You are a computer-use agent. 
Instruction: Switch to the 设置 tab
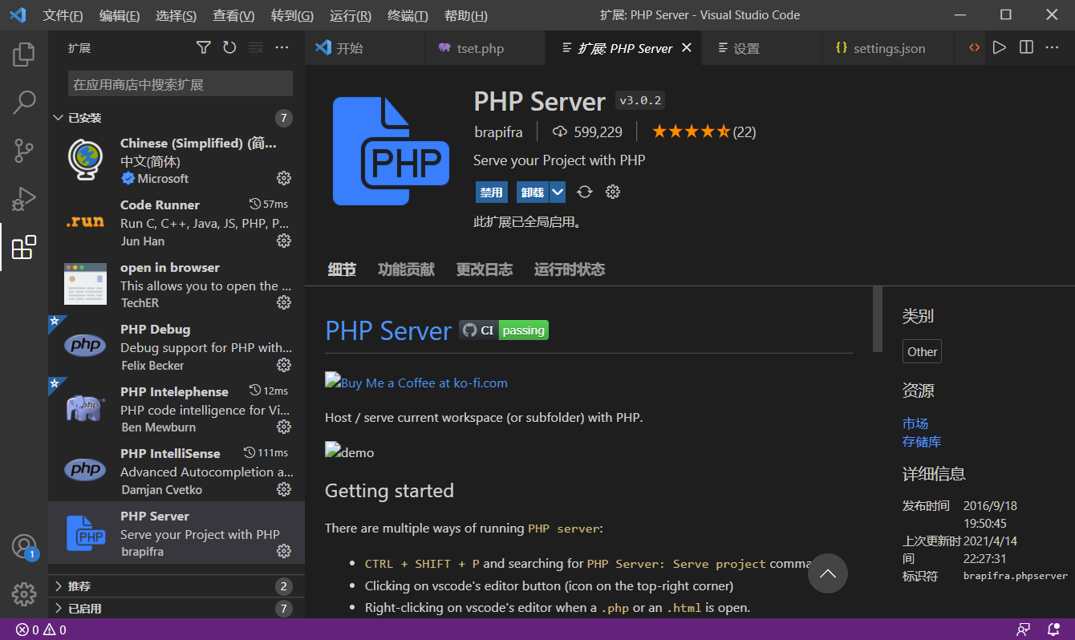point(762,48)
